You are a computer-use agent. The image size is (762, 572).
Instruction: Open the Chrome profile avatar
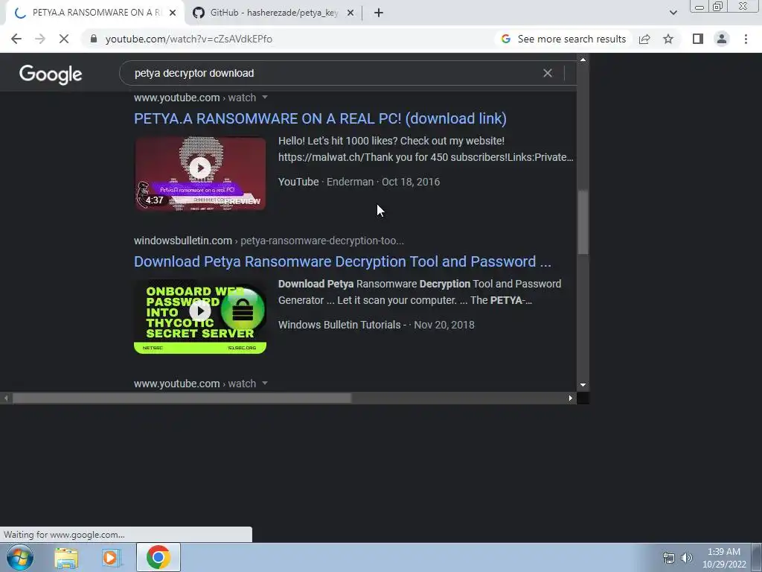(722, 39)
